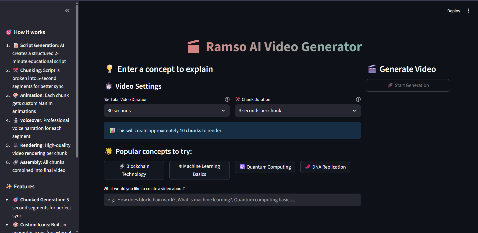
Task: Click the clapper icon beside Generate Video
Action: 372,69
